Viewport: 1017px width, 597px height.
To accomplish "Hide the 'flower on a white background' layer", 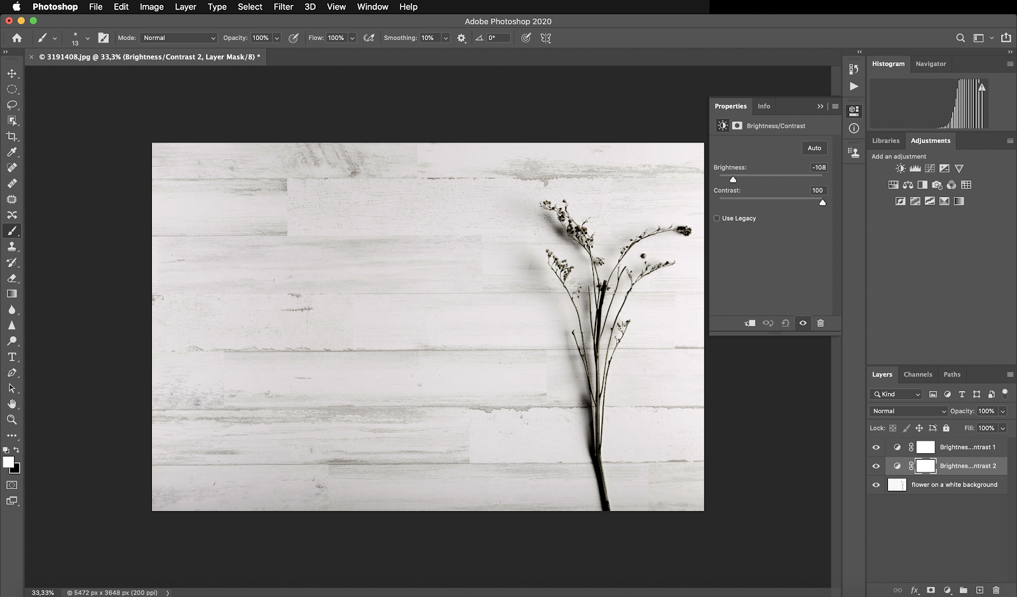I will pyautogui.click(x=876, y=484).
